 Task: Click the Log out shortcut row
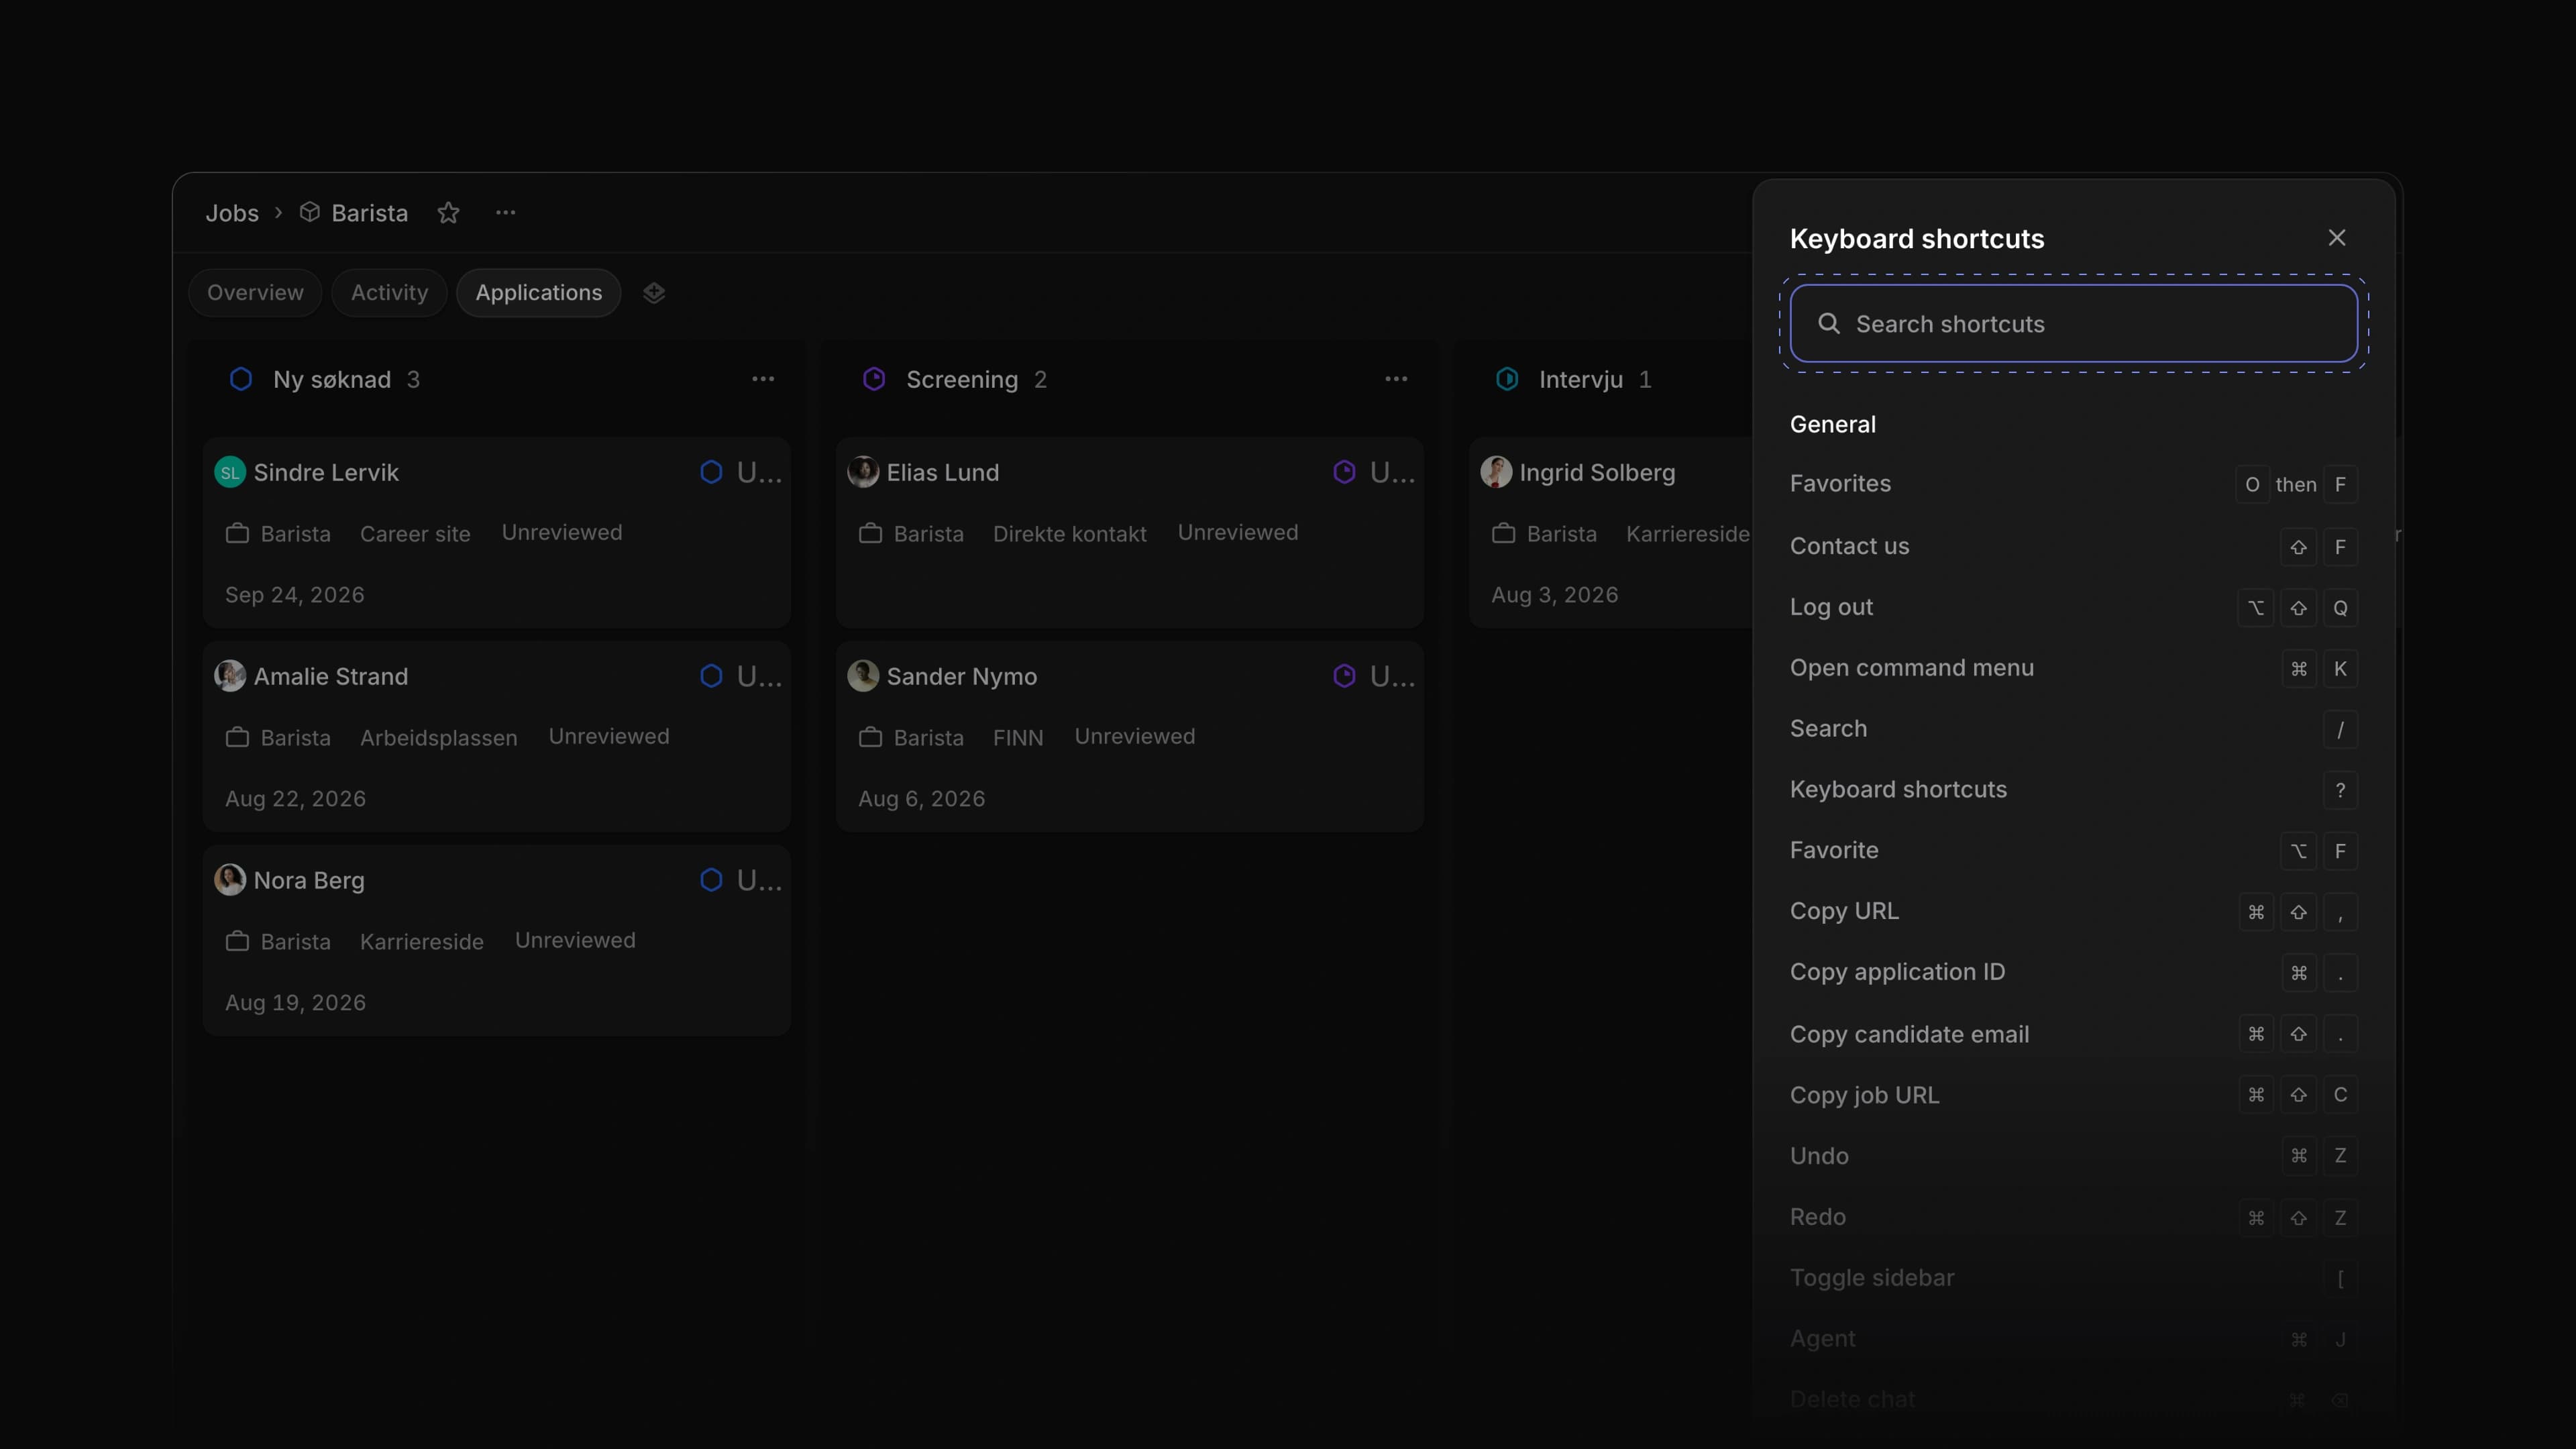pos(2073,607)
